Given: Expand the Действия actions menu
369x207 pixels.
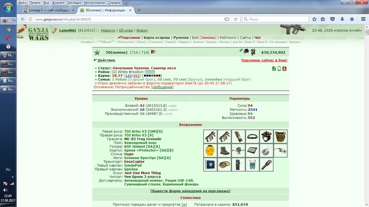Looking at the screenshot, I should coord(106,60).
